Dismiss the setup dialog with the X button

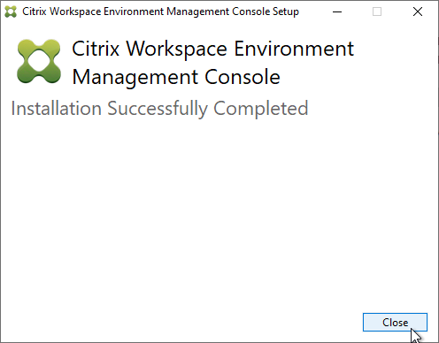(x=418, y=11)
